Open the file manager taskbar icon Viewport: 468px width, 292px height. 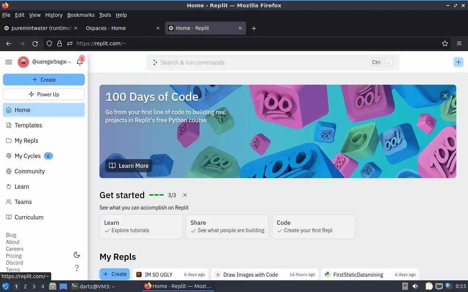coord(52,286)
